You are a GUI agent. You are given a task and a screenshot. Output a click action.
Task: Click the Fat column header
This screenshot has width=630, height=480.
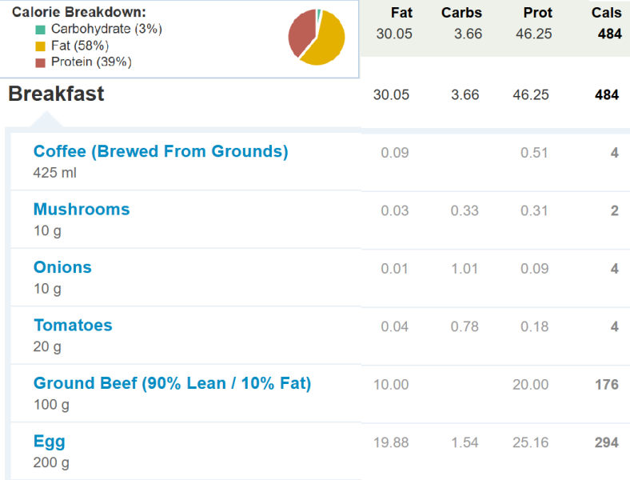click(x=401, y=13)
